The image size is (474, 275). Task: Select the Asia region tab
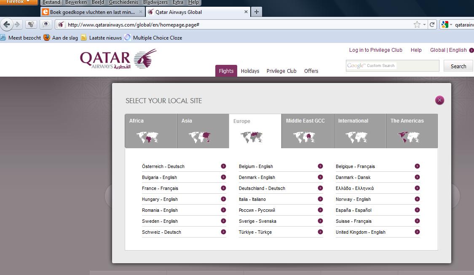click(203, 131)
